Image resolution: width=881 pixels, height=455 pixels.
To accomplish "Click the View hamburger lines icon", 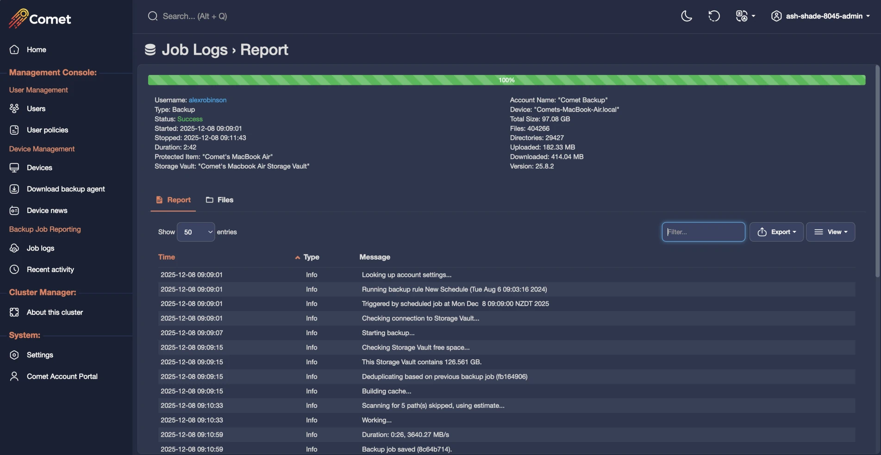I will [819, 232].
